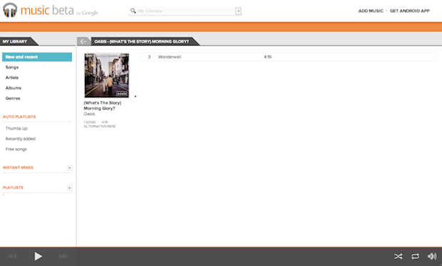Click the search magnifier icon
The height and width of the screenshot is (266, 442).
pyautogui.click(x=133, y=11)
